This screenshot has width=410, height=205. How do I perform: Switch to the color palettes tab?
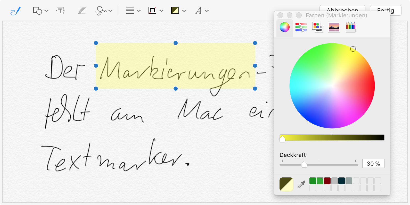(317, 27)
